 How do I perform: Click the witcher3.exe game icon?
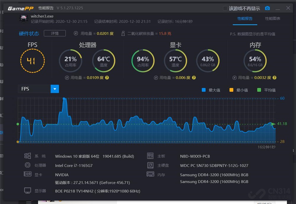click(24, 19)
